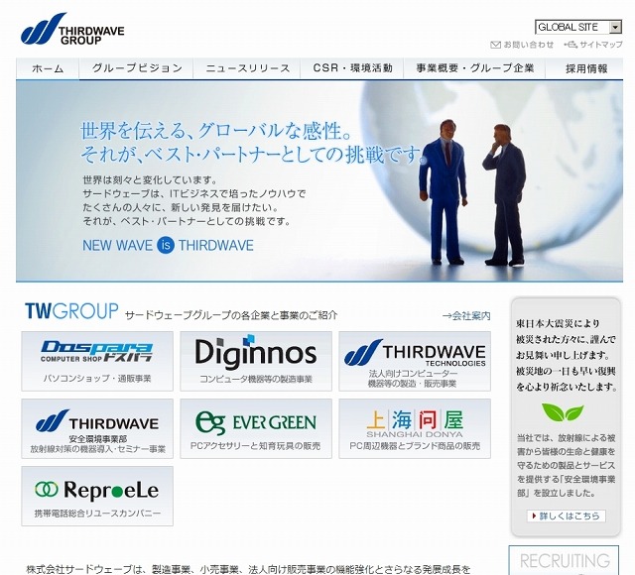Click the RECRUITING banner
Image resolution: width=635 pixels, height=575 pixels.
565,560
